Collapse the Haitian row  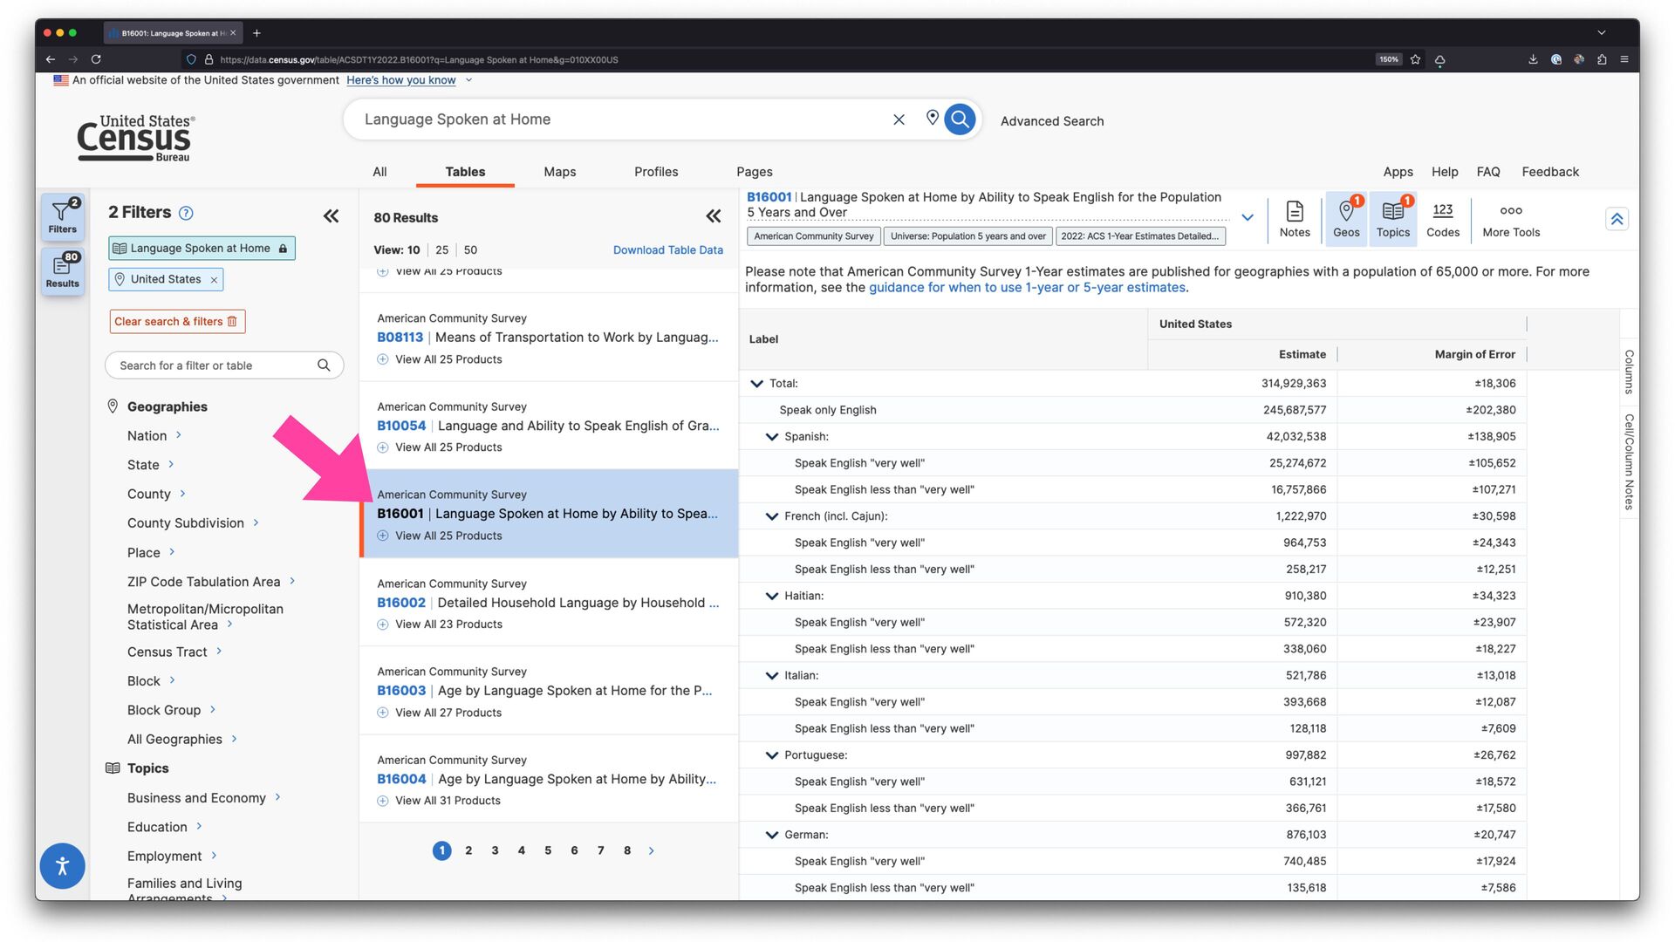tap(771, 596)
